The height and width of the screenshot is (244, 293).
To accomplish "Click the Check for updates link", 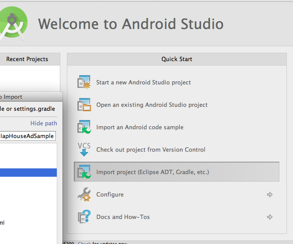I will (x=84, y=243).
